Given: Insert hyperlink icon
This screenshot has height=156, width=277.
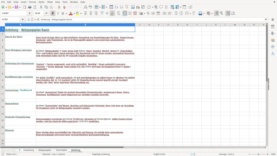Looking at the screenshot, I should [156, 7].
